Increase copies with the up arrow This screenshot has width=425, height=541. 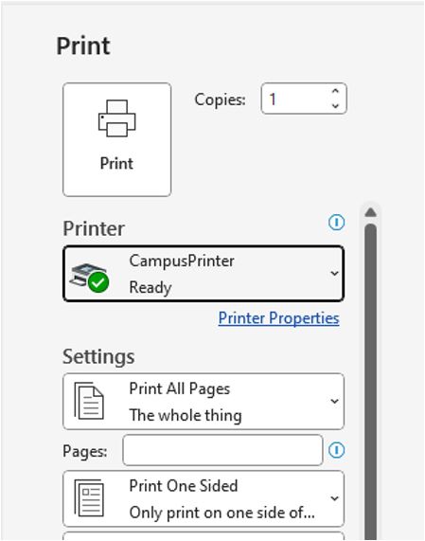[x=335, y=92]
